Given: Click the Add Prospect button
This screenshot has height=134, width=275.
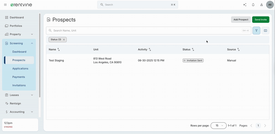Looking at the screenshot, I should [241, 20].
